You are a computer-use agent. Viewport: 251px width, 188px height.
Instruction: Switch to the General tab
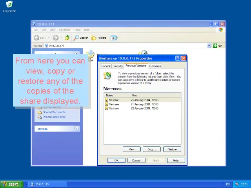click(x=106, y=66)
